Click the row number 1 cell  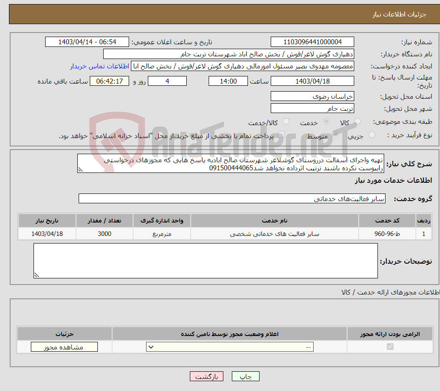click(424, 234)
